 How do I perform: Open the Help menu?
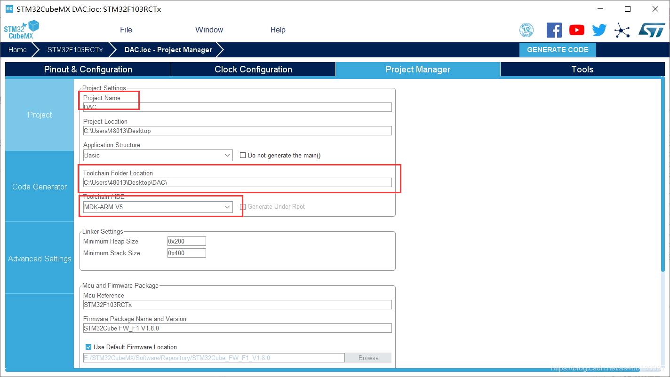pyautogui.click(x=278, y=30)
